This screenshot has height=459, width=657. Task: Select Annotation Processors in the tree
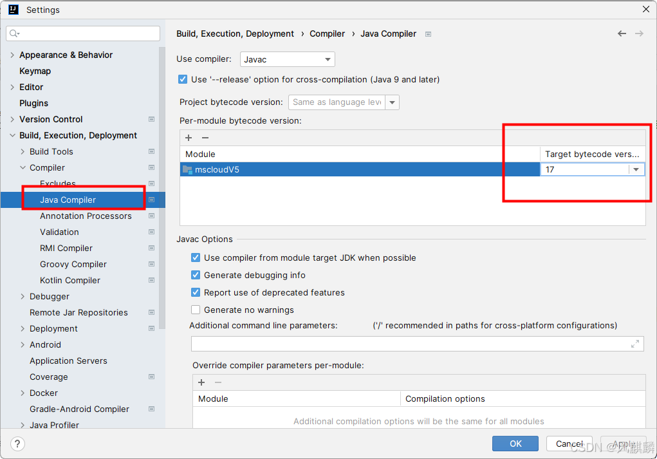tap(86, 216)
